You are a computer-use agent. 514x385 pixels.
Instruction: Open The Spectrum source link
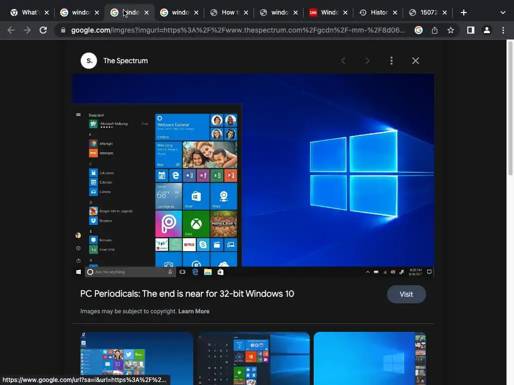point(125,61)
